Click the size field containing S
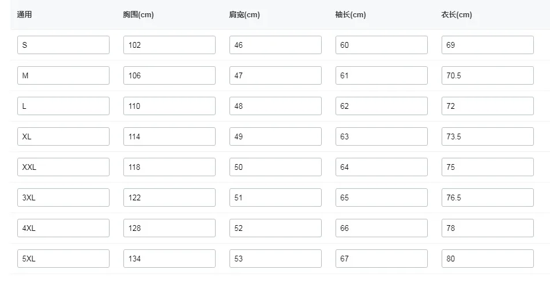This screenshot has height=281, width=550. pyautogui.click(x=63, y=45)
